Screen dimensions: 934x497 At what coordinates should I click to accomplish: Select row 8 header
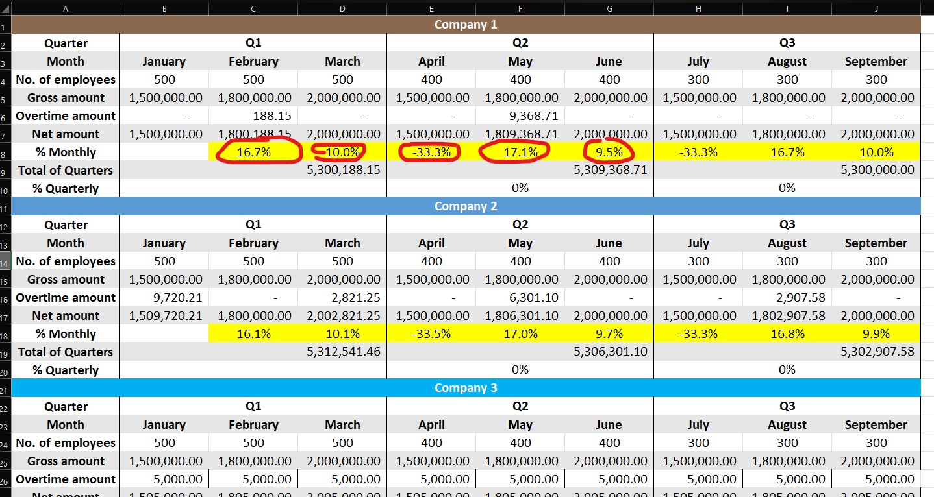pyautogui.click(x=5, y=152)
